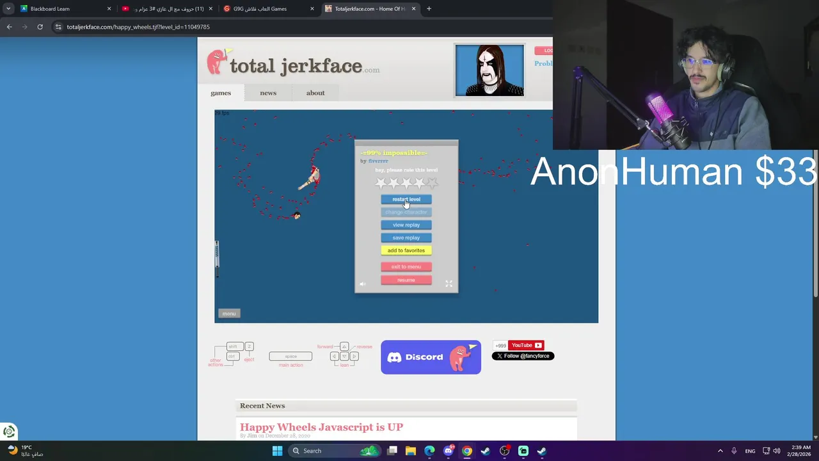
Task: Rate the level four stars
Action: click(419, 183)
